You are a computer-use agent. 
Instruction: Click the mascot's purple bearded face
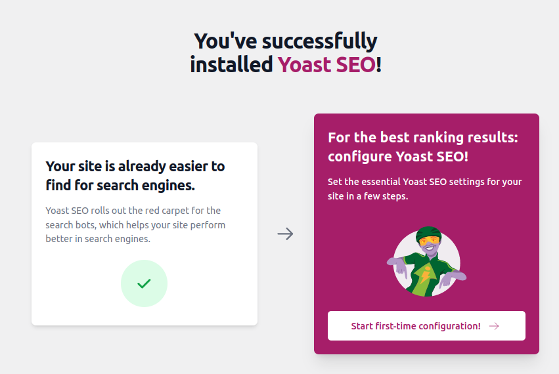[430, 249]
